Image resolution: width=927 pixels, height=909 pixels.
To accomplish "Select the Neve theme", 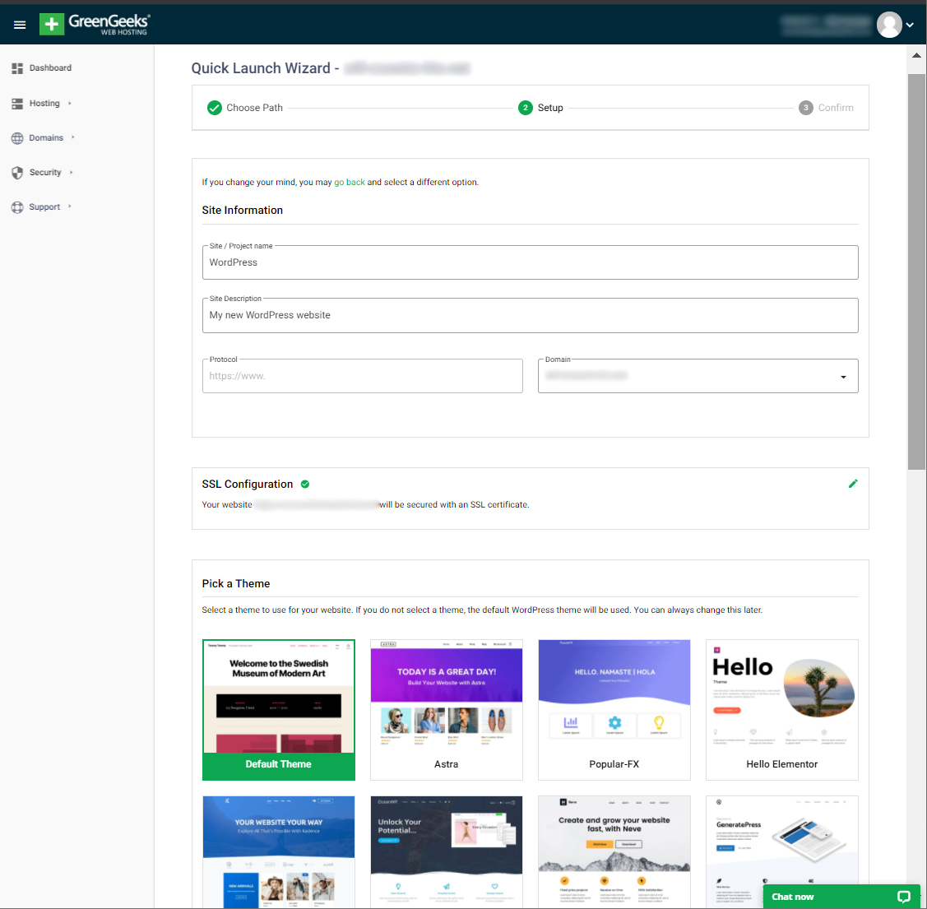I will point(614,851).
